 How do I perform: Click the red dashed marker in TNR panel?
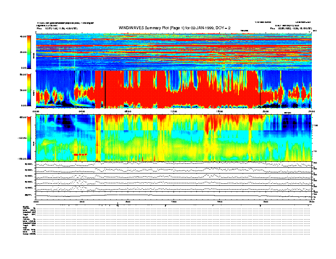(80, 155)
